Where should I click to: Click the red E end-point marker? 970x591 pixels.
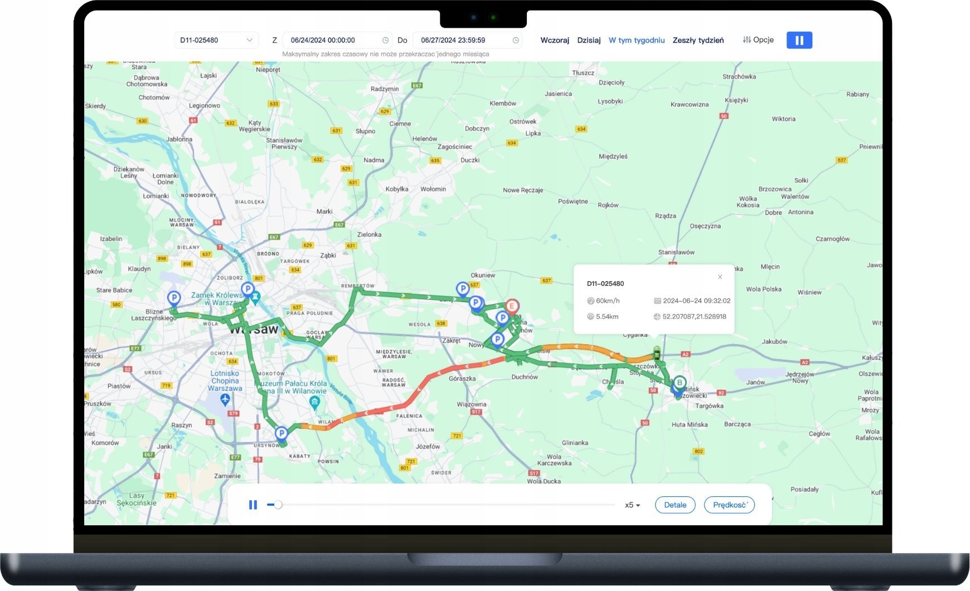[x=512, y=306]
